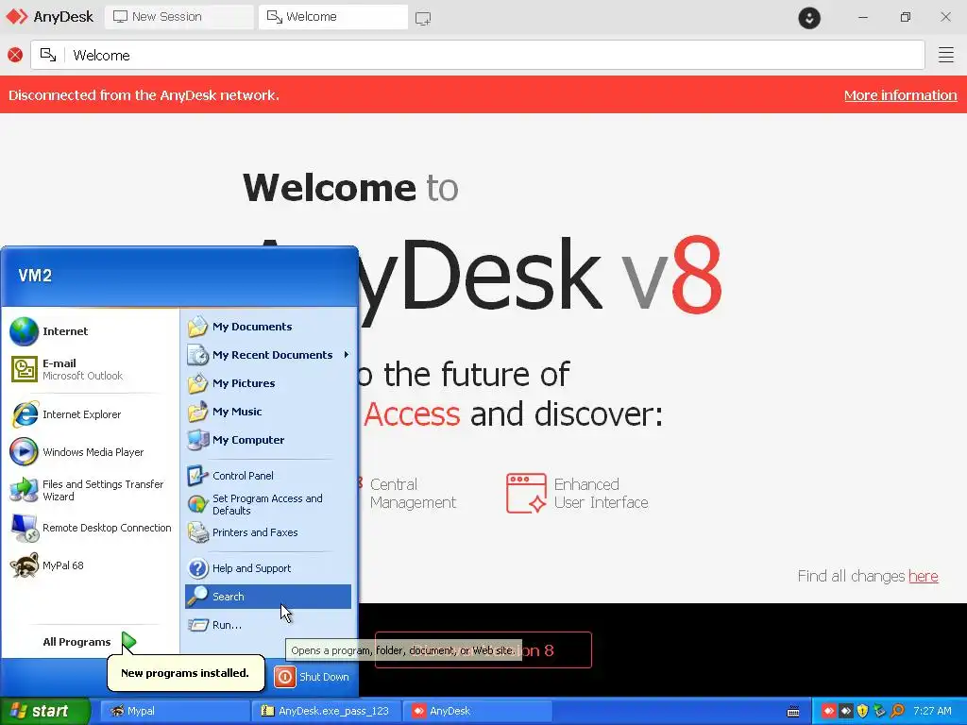Click the Printers and Faxes icon

coord(198,532)
